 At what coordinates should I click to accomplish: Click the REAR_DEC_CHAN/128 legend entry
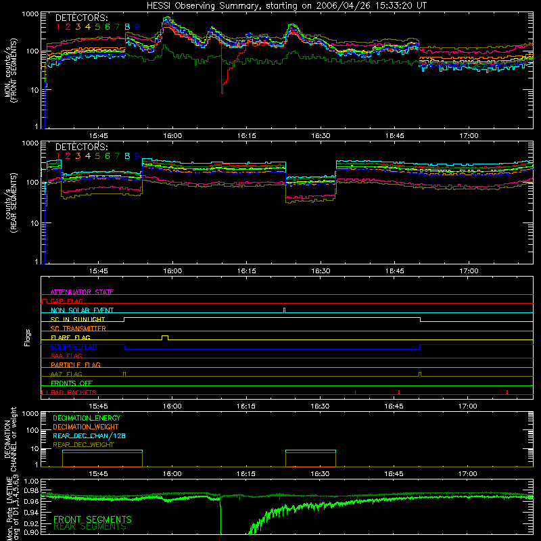pos(89,436)
